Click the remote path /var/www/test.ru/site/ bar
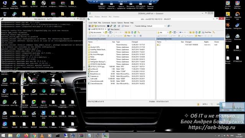This screenshot has height=138, width=245. tap(190, 39)
